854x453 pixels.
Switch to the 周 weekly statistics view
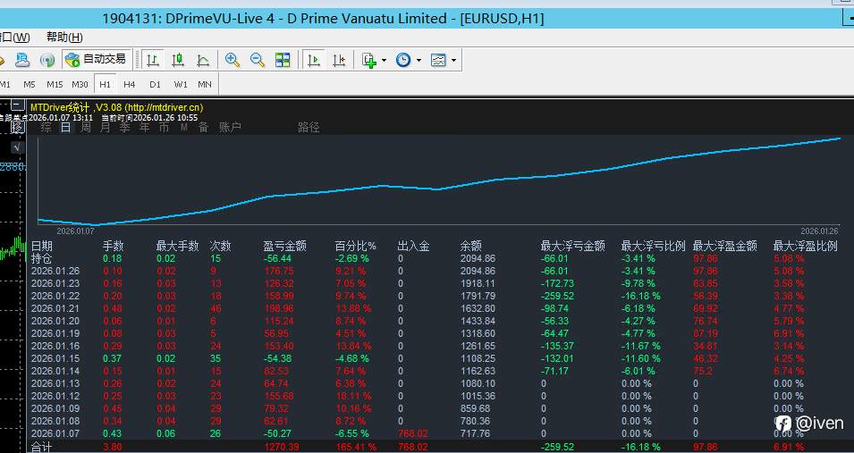click(x=86, y=128)
